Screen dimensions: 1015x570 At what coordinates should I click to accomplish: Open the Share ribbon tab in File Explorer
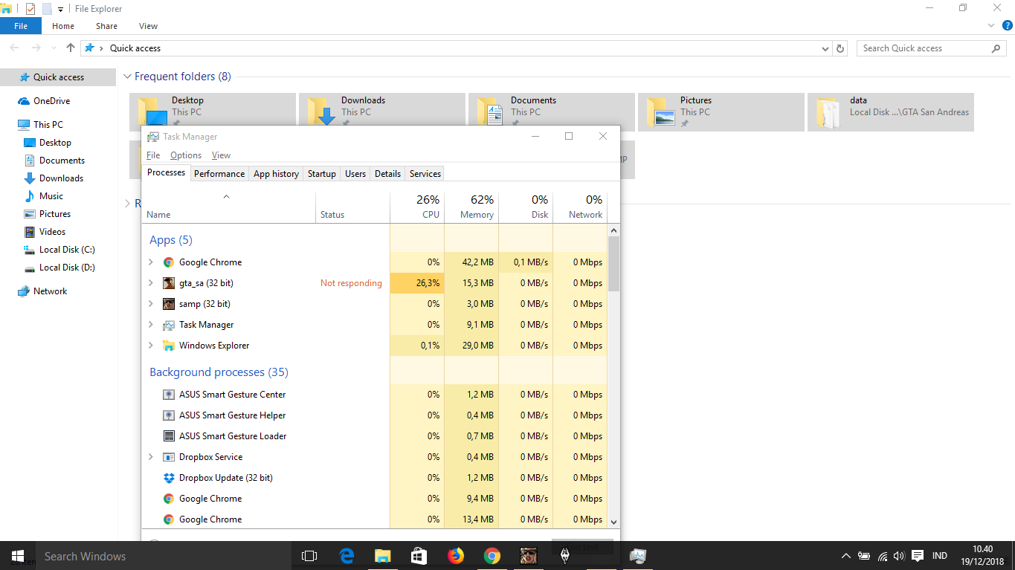point(106,26)
